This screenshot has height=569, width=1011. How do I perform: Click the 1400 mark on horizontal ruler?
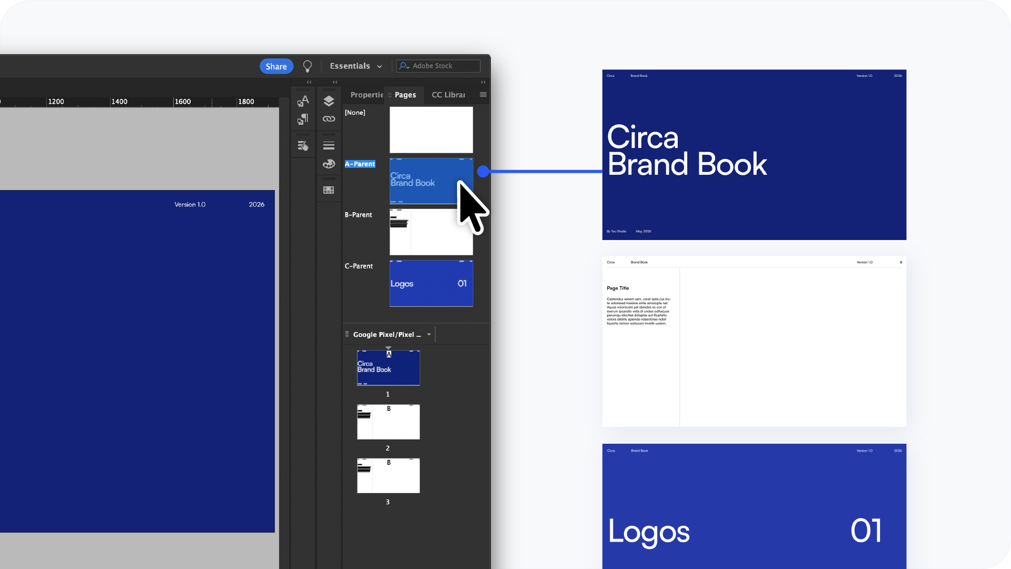(120, 102)
